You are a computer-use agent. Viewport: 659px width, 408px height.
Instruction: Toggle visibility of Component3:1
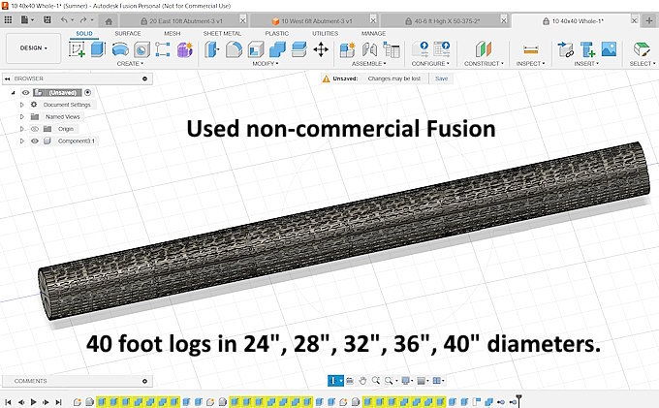[35, 141]
